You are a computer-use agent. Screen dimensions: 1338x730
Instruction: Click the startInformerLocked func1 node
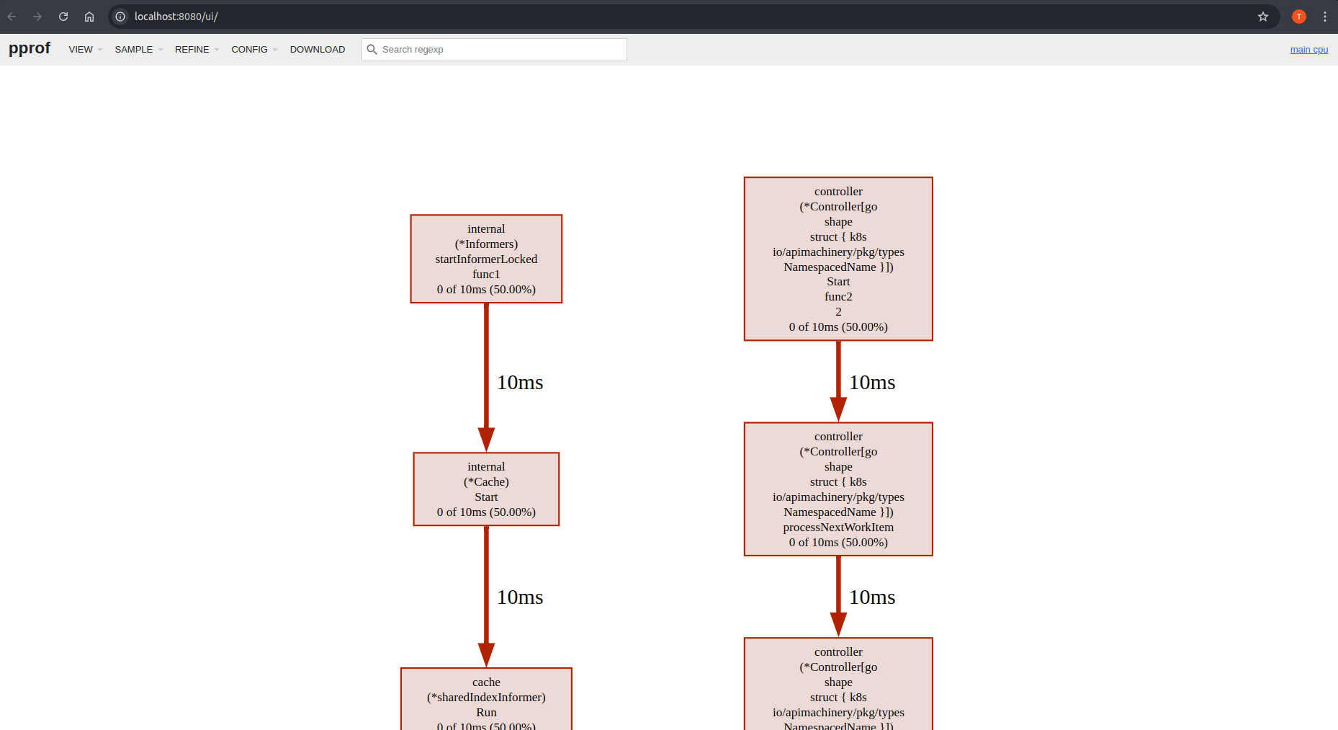click(486, 258)
